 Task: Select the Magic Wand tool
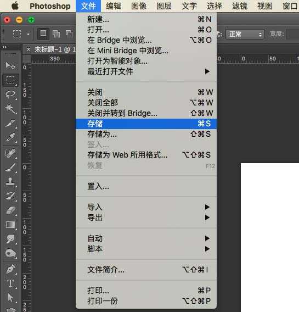click(x=10, y=109)
